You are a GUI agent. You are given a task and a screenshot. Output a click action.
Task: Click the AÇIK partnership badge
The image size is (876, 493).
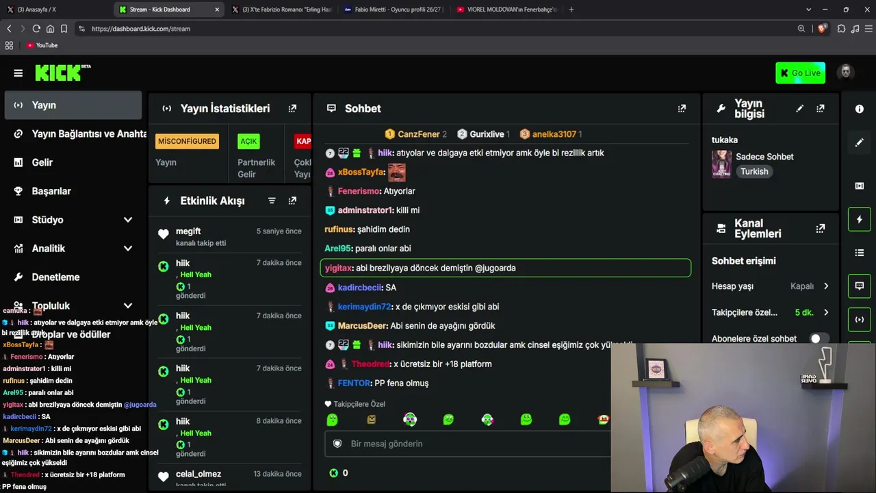248,141
